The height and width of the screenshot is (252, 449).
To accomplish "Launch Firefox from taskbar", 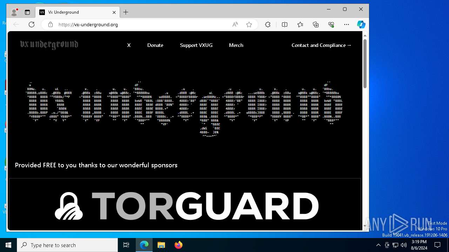I will point(178,245).
